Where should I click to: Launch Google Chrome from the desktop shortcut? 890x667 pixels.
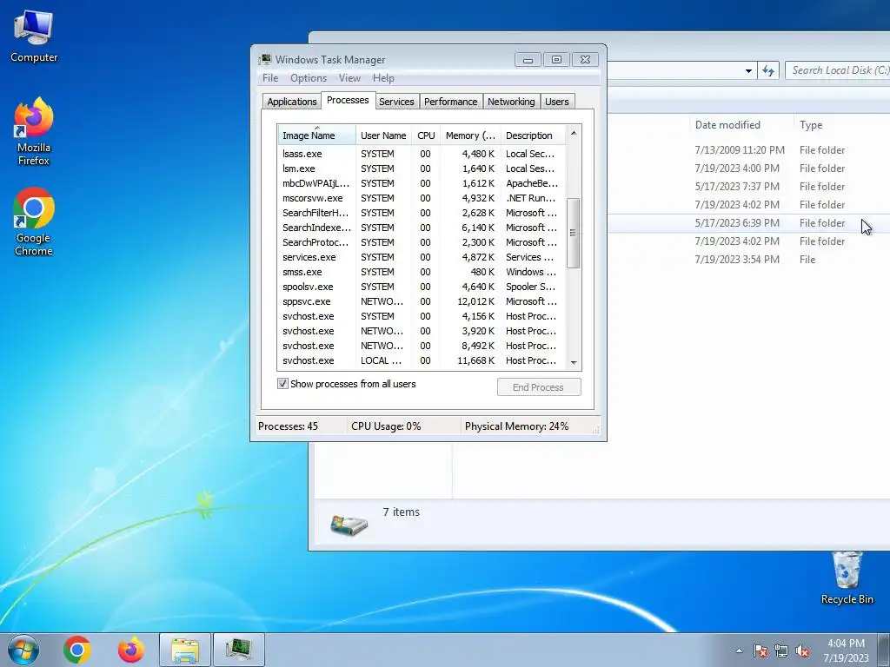pos(34,221)
